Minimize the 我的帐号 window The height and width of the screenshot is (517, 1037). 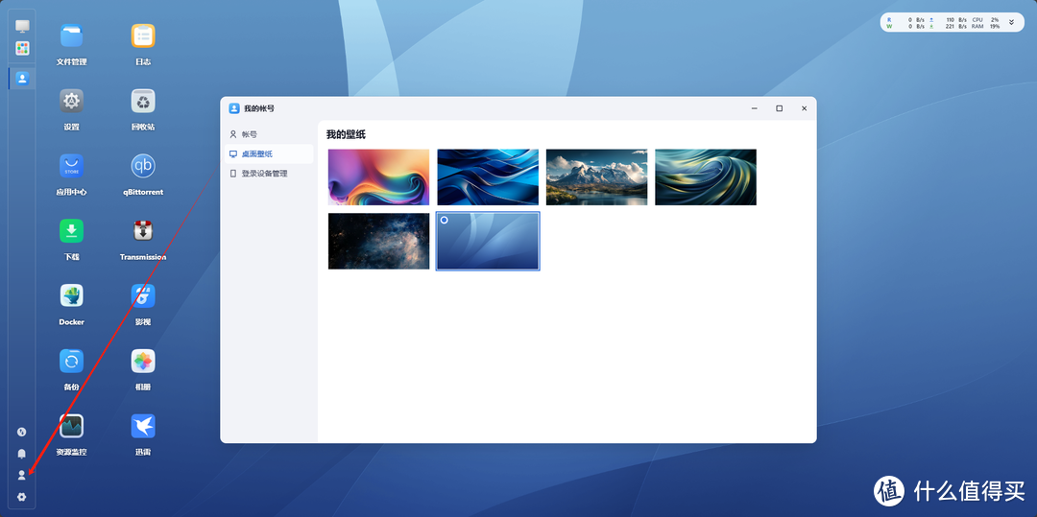tap(755, 108)
